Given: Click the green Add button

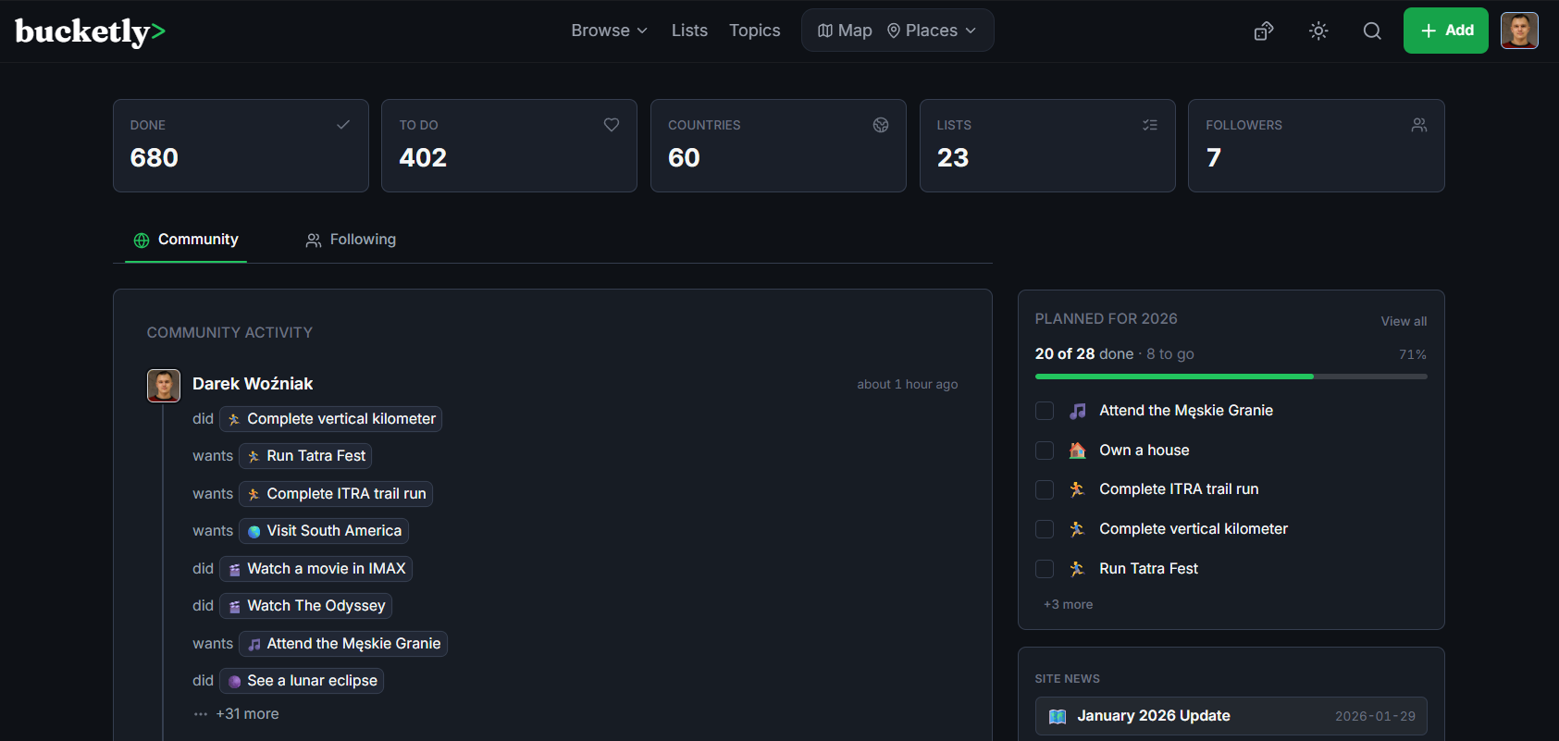Looking at the screenshot, I should coord(1445,31).
